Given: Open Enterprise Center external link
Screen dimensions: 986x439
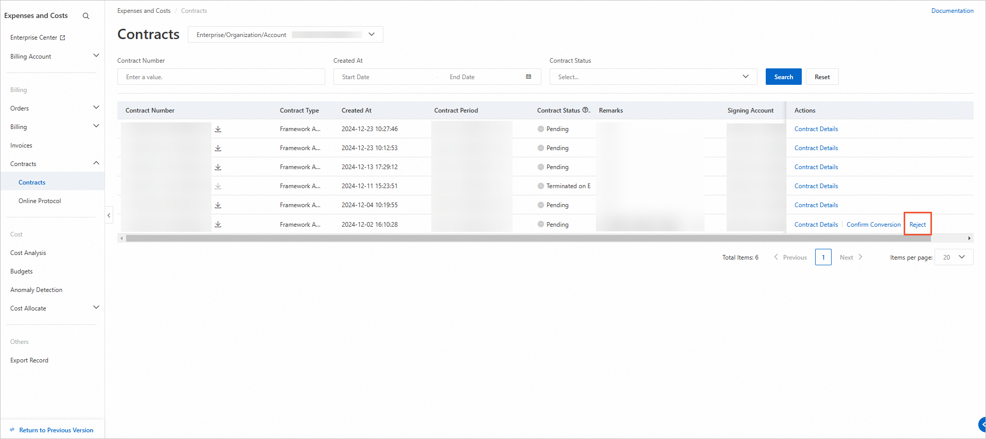Looking at the screenshot, I should pyautogui.click(x=38, y=38).
